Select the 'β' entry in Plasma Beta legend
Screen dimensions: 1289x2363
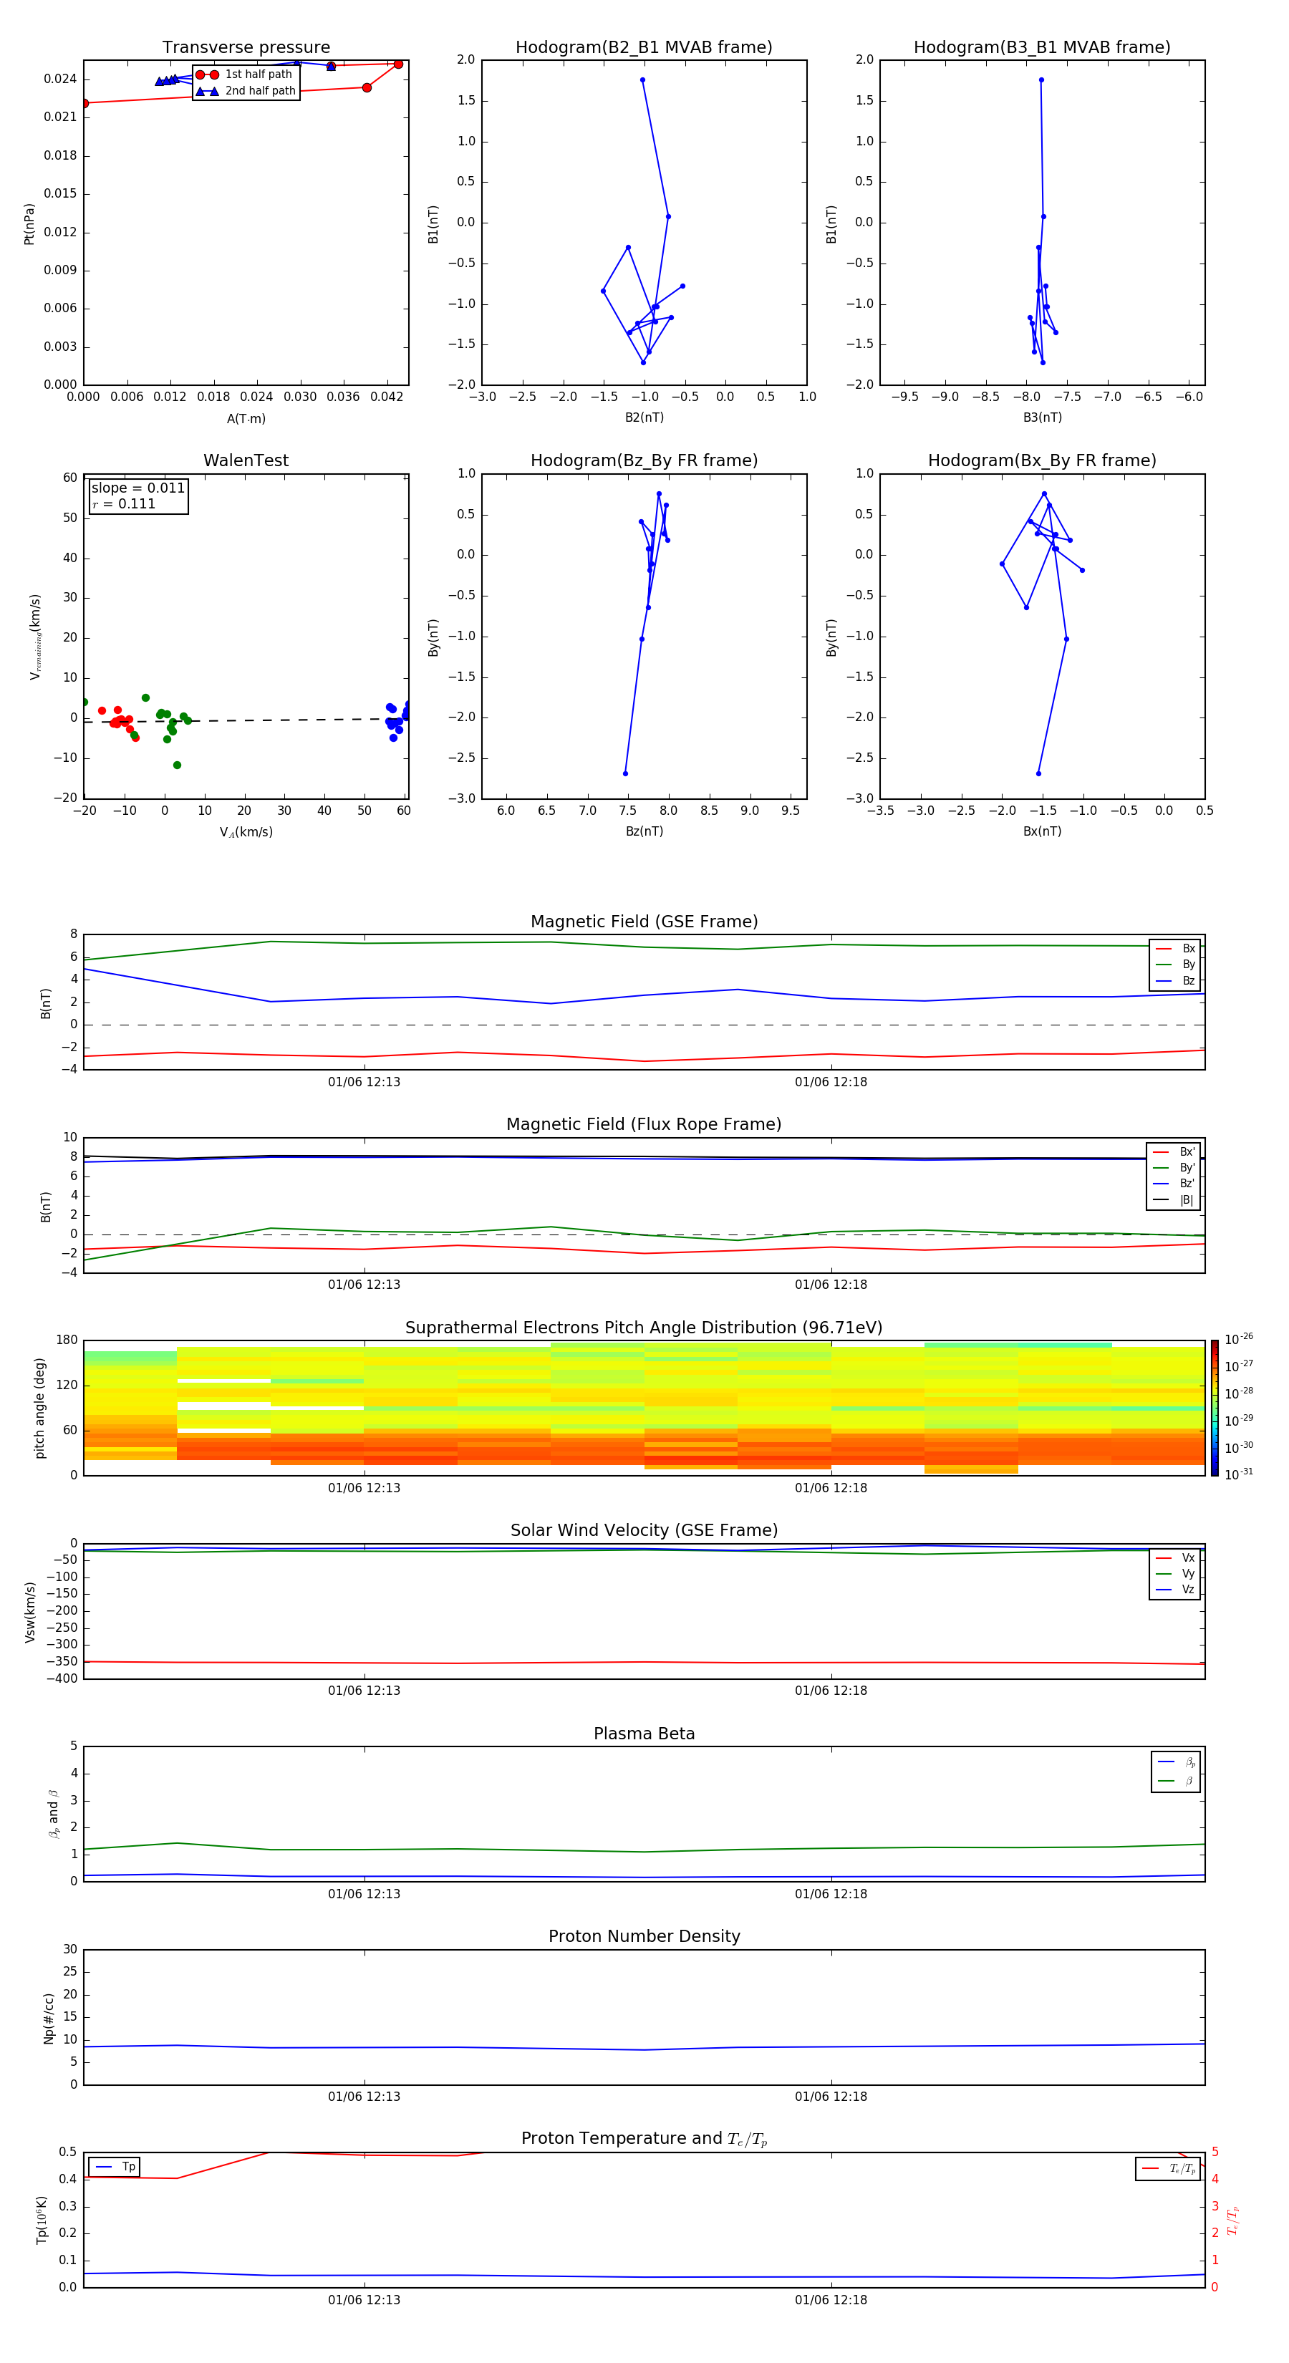tap(1175, 1782)
